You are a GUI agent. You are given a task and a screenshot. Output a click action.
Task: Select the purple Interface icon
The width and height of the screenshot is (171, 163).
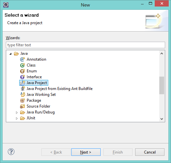[22, 77]
